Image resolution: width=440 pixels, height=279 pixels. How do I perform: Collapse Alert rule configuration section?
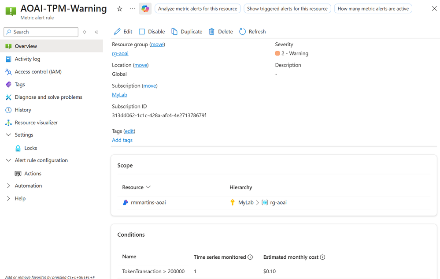coord(8,160)
